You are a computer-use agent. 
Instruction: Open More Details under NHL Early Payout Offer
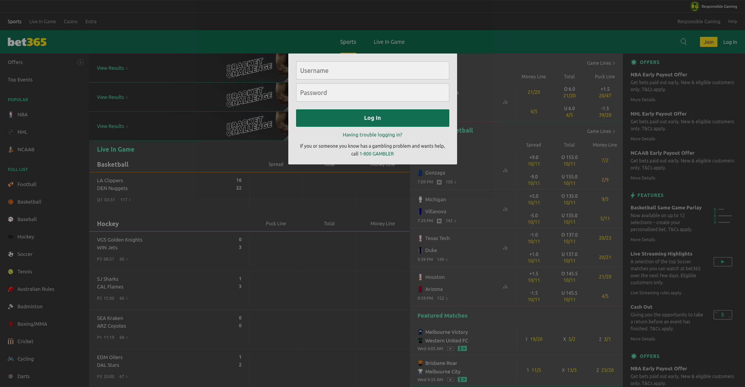click(643, 139)
